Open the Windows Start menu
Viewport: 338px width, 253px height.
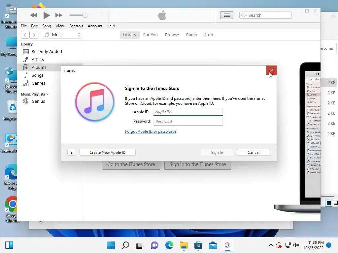coord(111,245)
